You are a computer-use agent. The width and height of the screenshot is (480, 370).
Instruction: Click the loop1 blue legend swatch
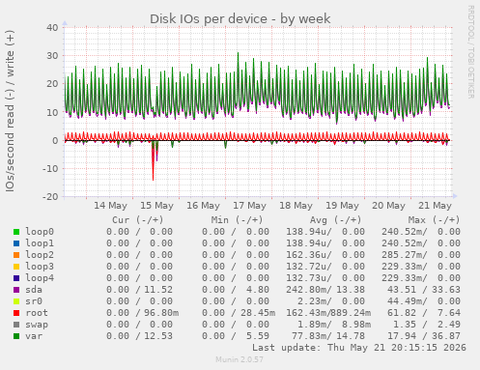tap(16, 243)
